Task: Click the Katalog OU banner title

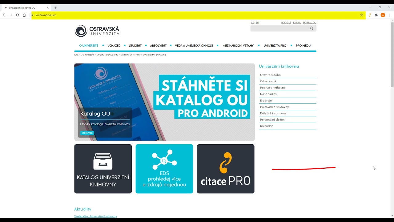Action: click(95, 114)
